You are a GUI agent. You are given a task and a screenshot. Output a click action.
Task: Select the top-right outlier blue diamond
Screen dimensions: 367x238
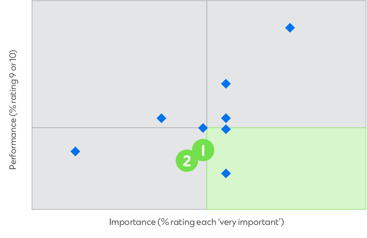pos(290,28)
